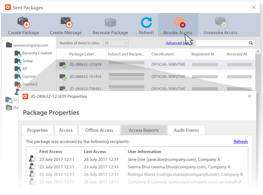Click the Unrevoke Access label
Screen dimensions: 263x195
[x=221, y=33]
